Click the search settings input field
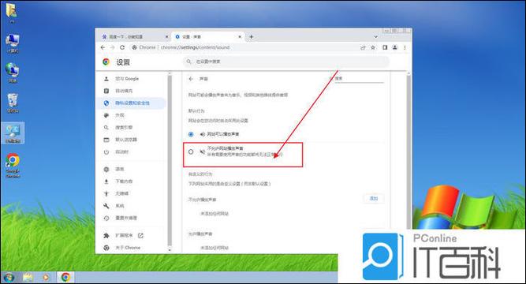Screen dimensions: 526x284 click(x=286, y=62)
